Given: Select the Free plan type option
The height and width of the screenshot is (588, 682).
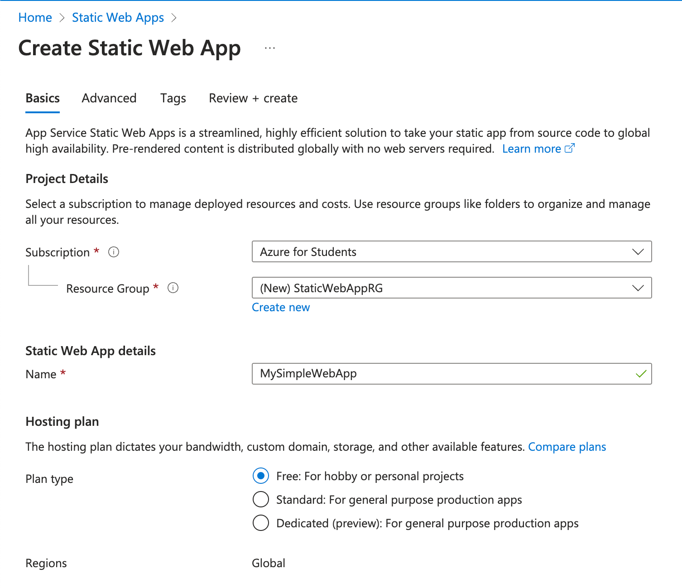Looking at the screenshot, I should 261,476.
